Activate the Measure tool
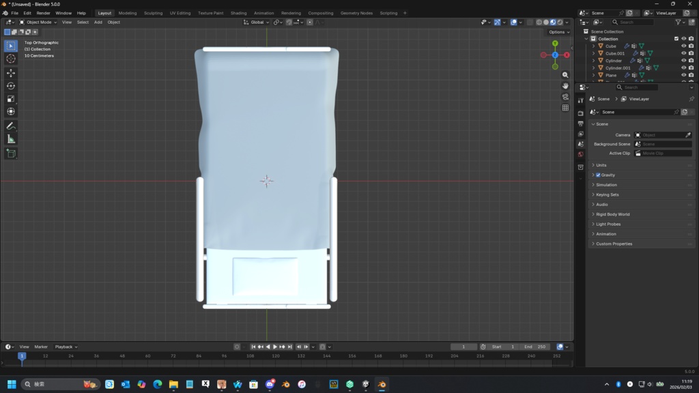The width and height of the screenshot is (699, 393). coord(11,139)
